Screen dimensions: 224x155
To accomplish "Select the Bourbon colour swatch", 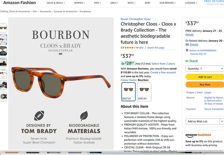I will click(x=128, y=91).
